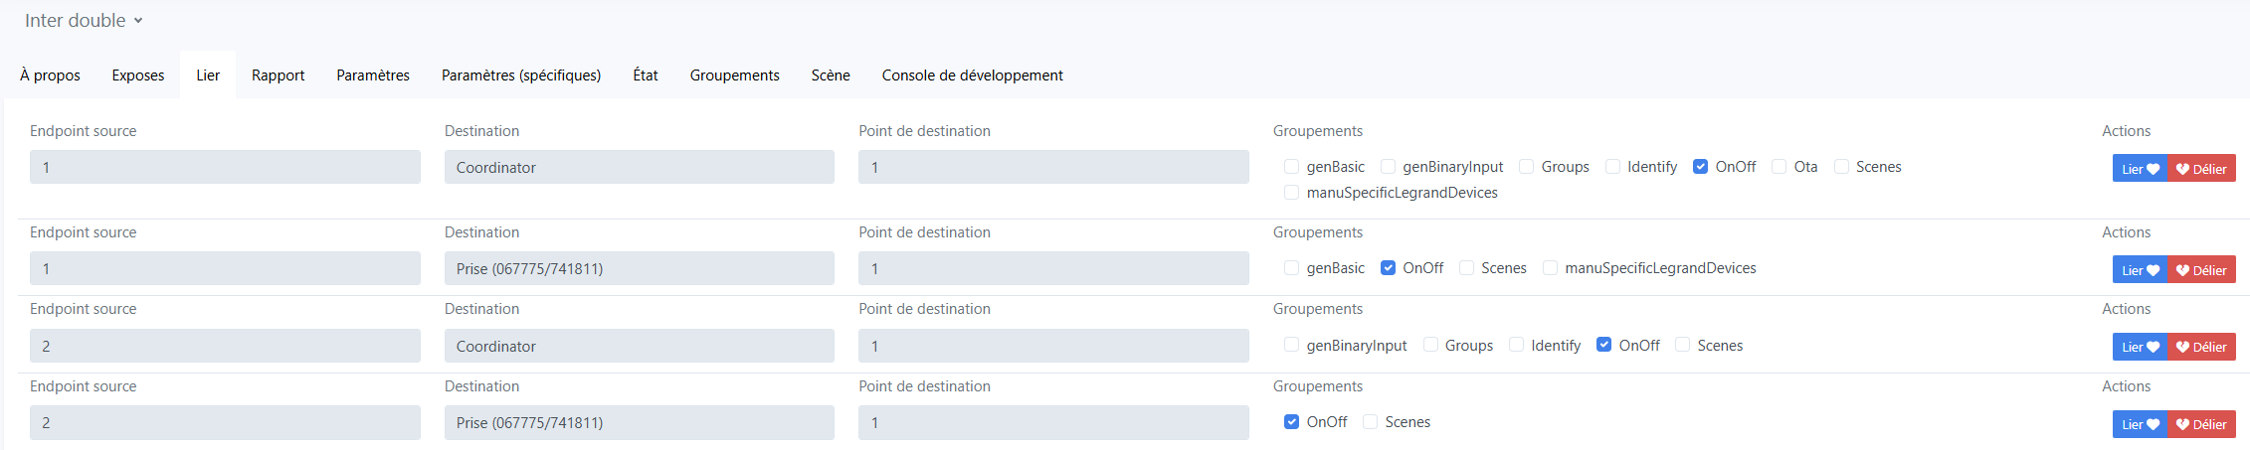Click Délier button for Coordinator endpoint 1 row
Image resolution: width=2250 pixels, height=450 pixels.
(2201, 169)
